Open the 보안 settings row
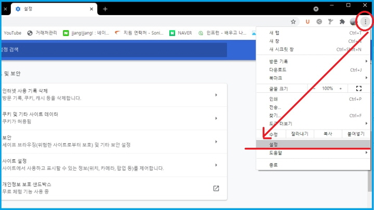This screenshot has height=210, width=374. tap(113, 142)
